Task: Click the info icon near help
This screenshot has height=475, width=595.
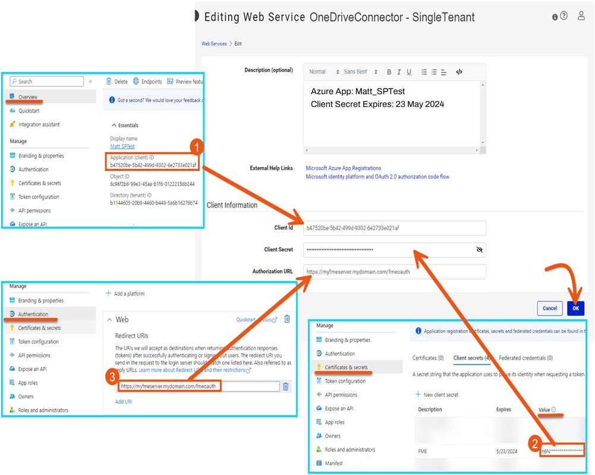Action: click(x=555, y=17)
